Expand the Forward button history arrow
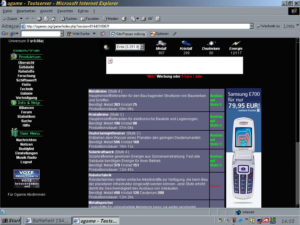Viewport: 300px width, 225px height. pos(33,19)
